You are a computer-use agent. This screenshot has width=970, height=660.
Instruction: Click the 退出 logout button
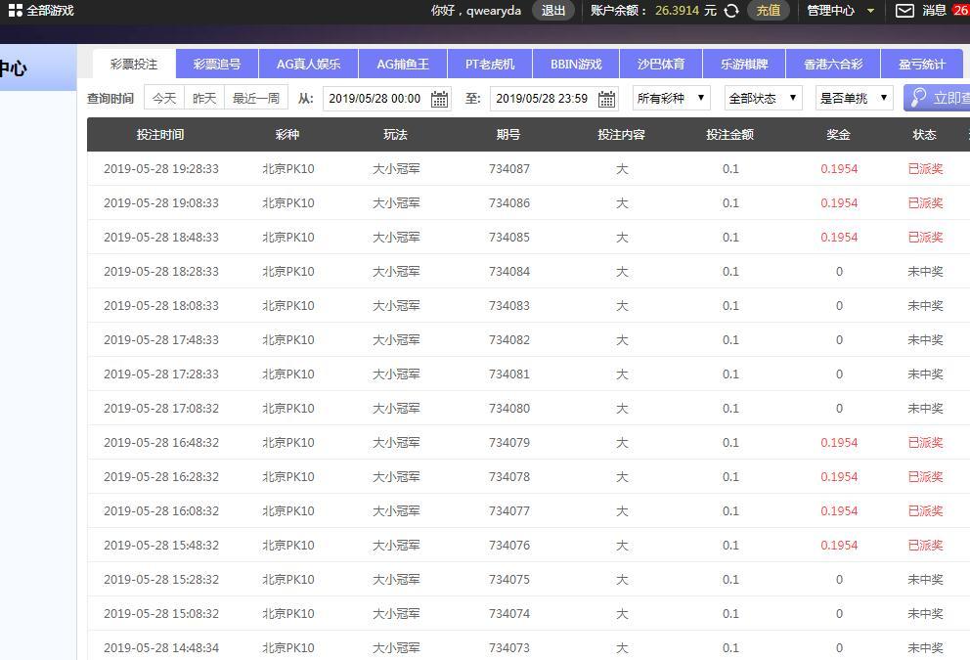[553, 11]
